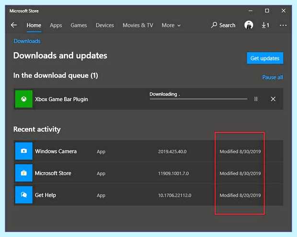The width and height of the screenshot is (297, 237).
Task: Click the Get updates button
Action: click(265, 58)
